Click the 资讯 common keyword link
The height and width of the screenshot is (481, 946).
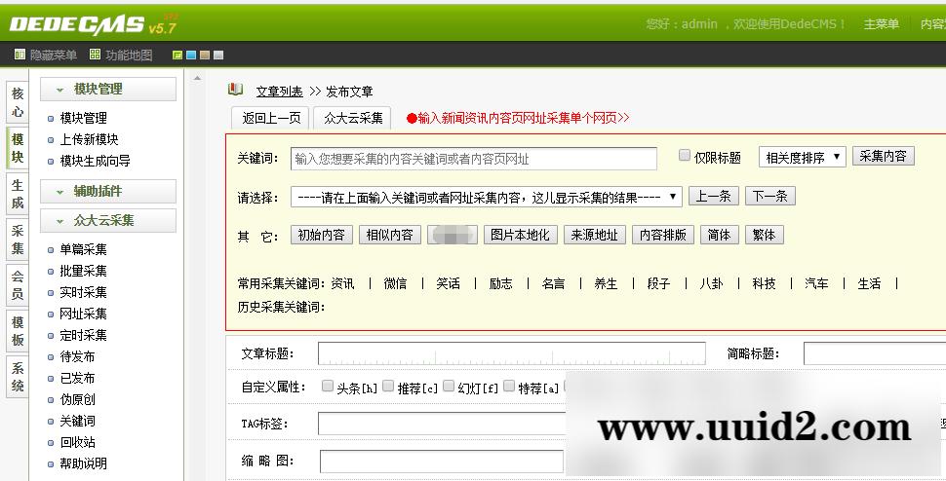click(x=342, y=283)
